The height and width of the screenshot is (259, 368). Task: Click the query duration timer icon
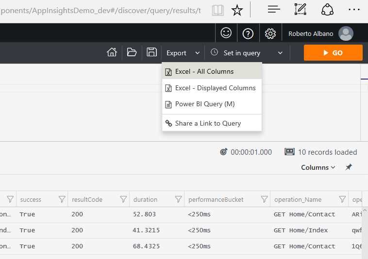[x=224, y=152]
